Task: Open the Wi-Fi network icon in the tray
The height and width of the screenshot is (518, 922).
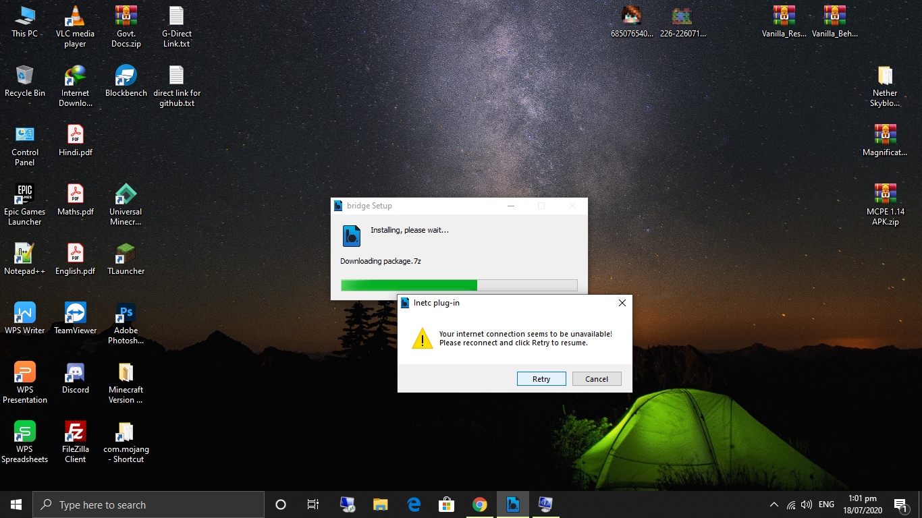Action: [x=790, y=504]
